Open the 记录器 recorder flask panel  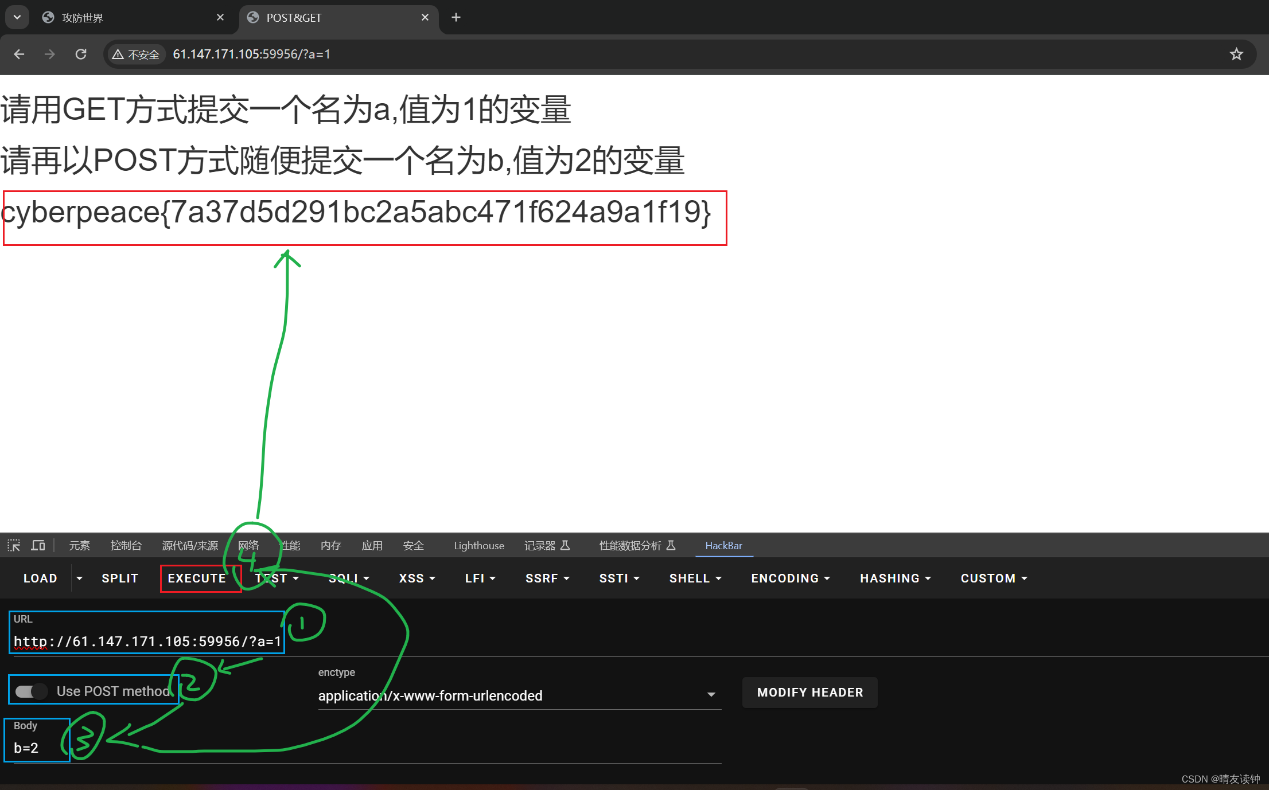547,545
